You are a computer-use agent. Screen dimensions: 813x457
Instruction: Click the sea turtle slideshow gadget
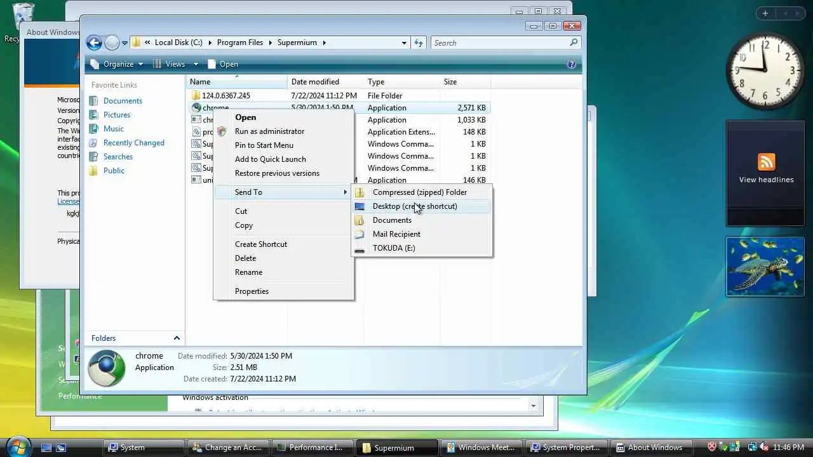pos(765,267)
